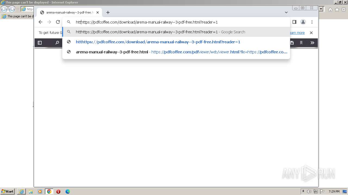Open Internet Explorer tools gear
The width and height of the screenshot is (348, 195).
pos(344,9)
